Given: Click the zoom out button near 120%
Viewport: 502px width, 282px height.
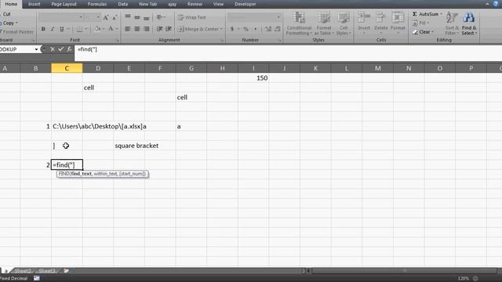Looking at the screenshot, I should point(475,279).
